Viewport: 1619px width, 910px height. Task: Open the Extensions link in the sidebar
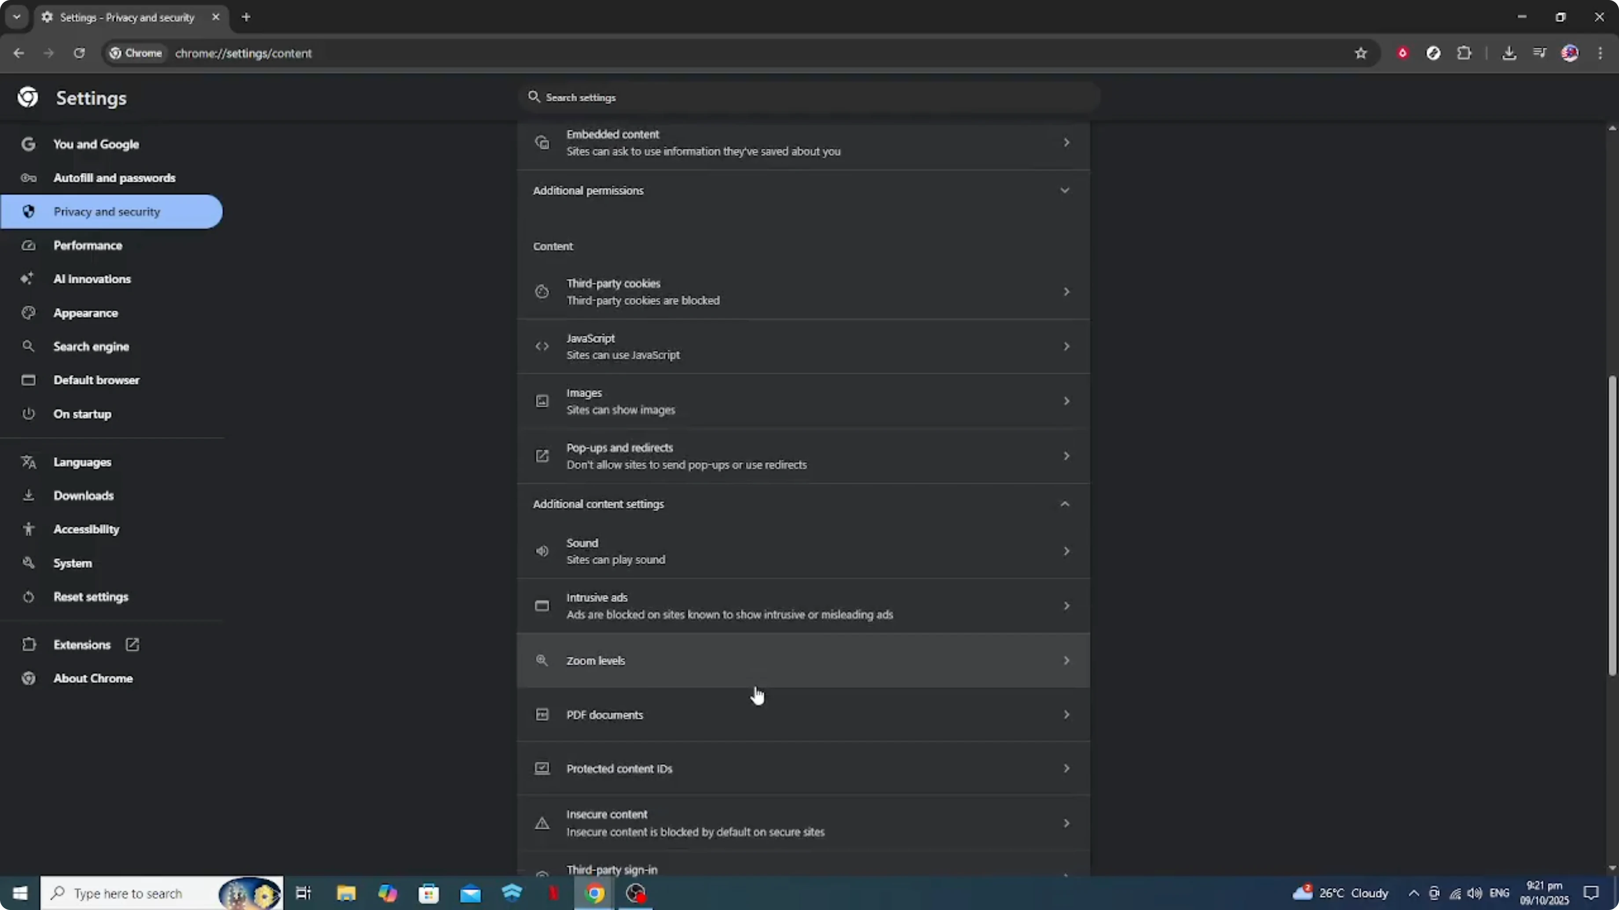[82, 644]
